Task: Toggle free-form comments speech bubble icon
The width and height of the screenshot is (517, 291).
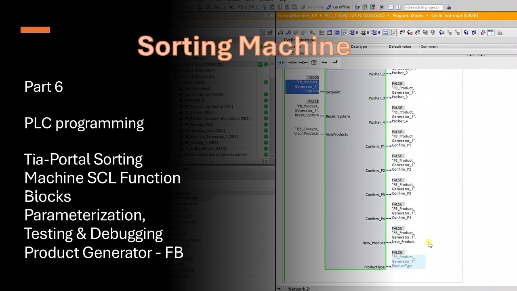Action: [x=345, y=32]
